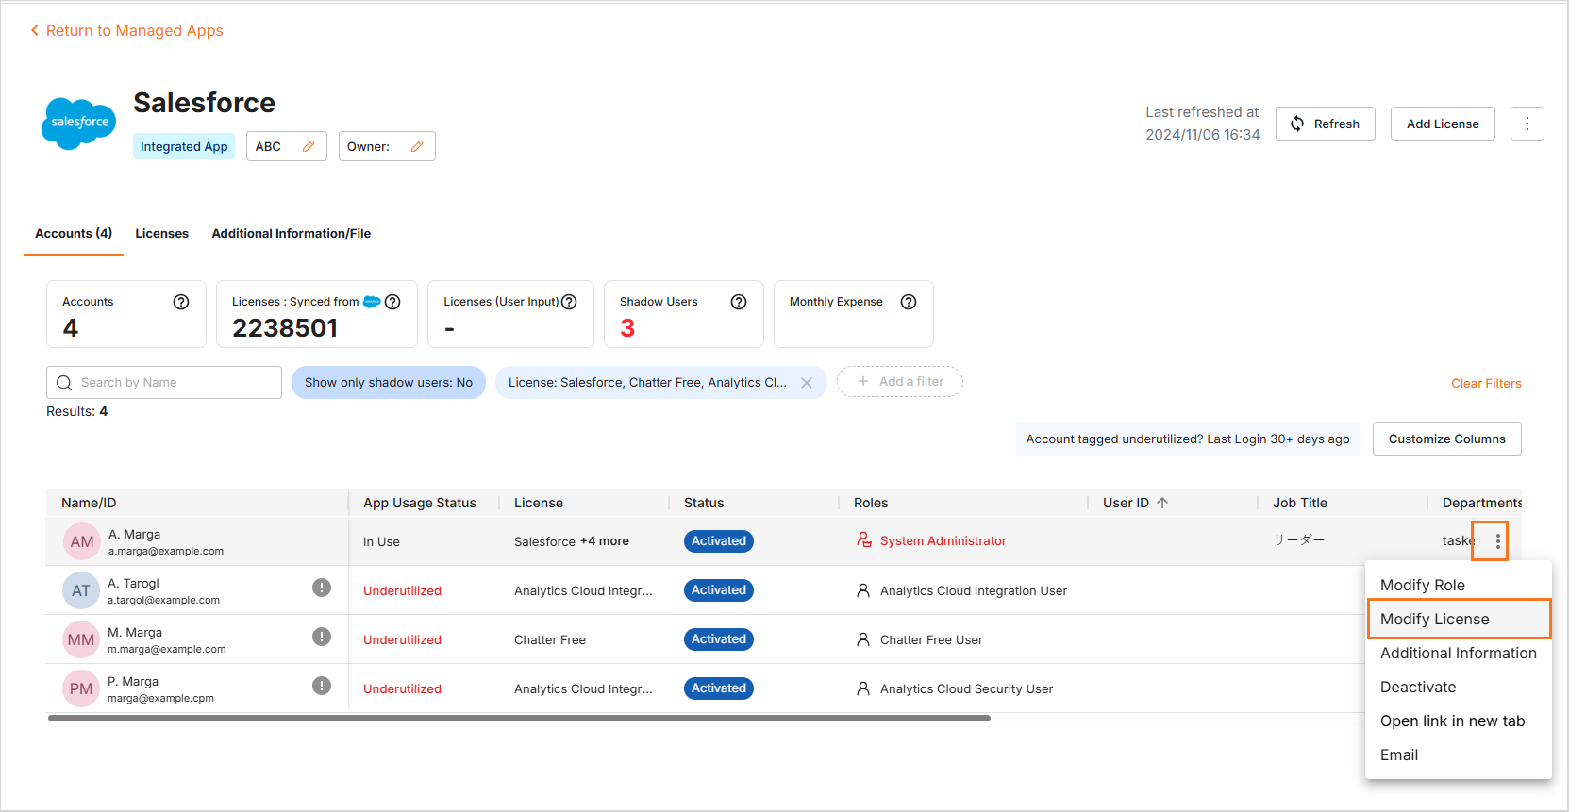Open help icon on Monthly Expense card
The width and height of the screenshot is (1569, 812).
(909, 302)
